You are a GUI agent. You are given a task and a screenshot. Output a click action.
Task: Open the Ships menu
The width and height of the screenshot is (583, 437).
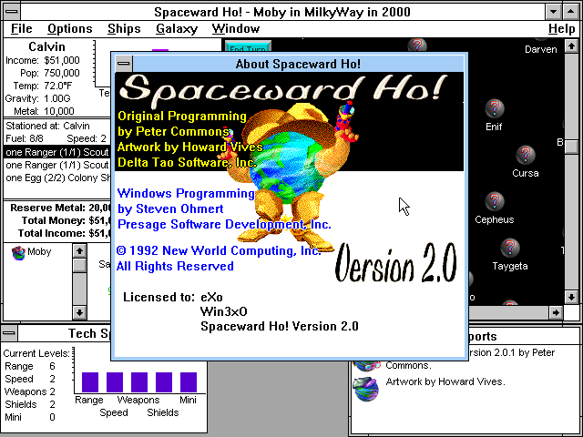(x=124, y=28)
